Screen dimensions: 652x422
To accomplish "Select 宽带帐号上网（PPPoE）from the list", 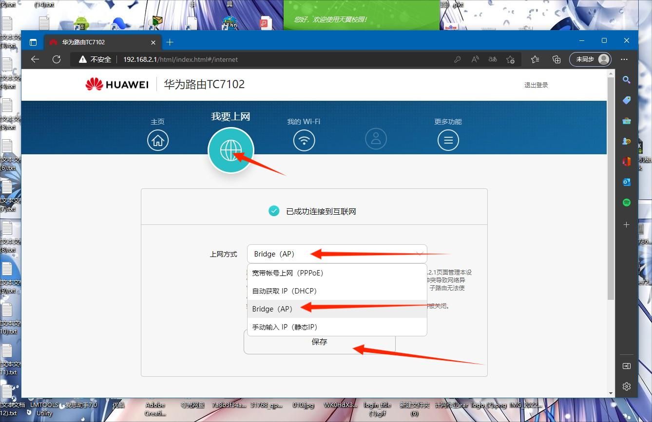I will 288,273.
